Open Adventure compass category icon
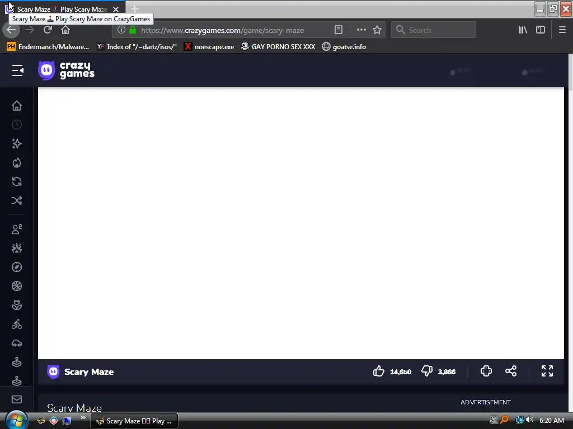Image resolution: width=573 pixels, height=429 pixels. pos(17,267)
